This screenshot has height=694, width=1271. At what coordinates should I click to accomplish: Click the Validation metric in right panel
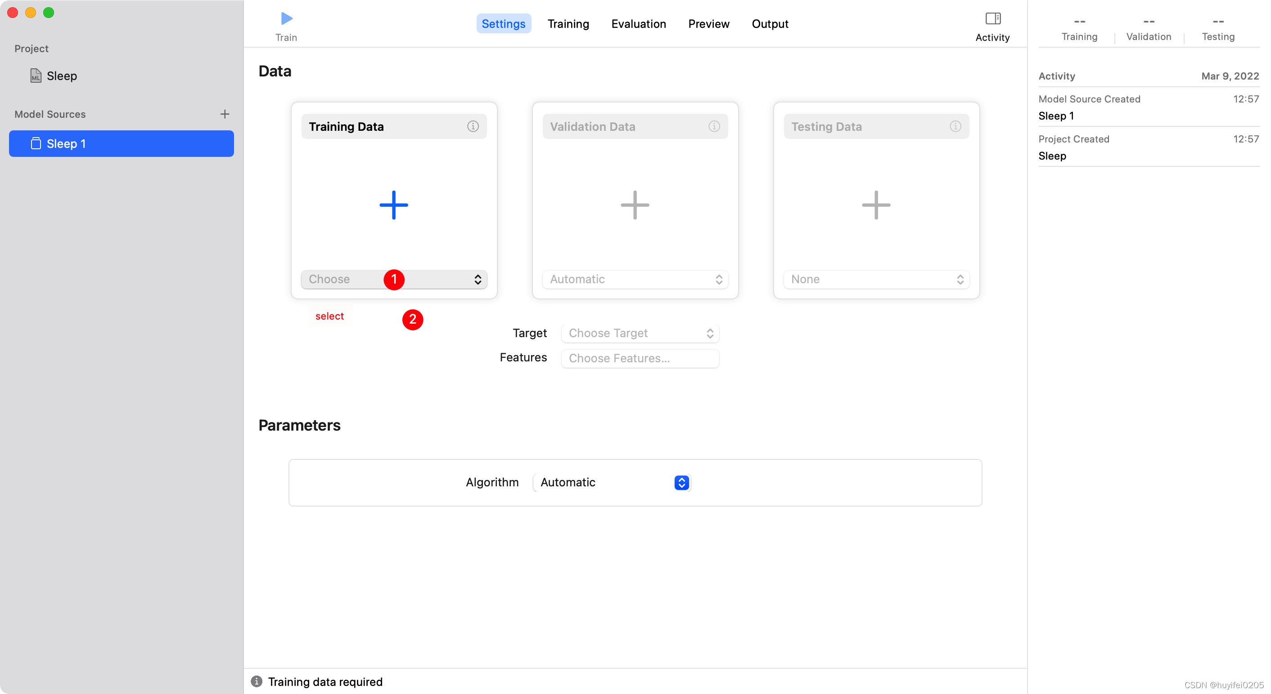coord(1149,30)
